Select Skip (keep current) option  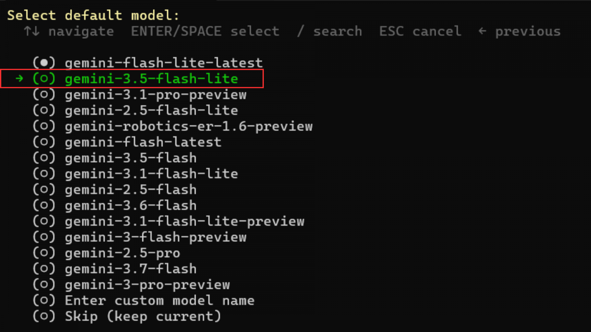click(x=127, y=317)
